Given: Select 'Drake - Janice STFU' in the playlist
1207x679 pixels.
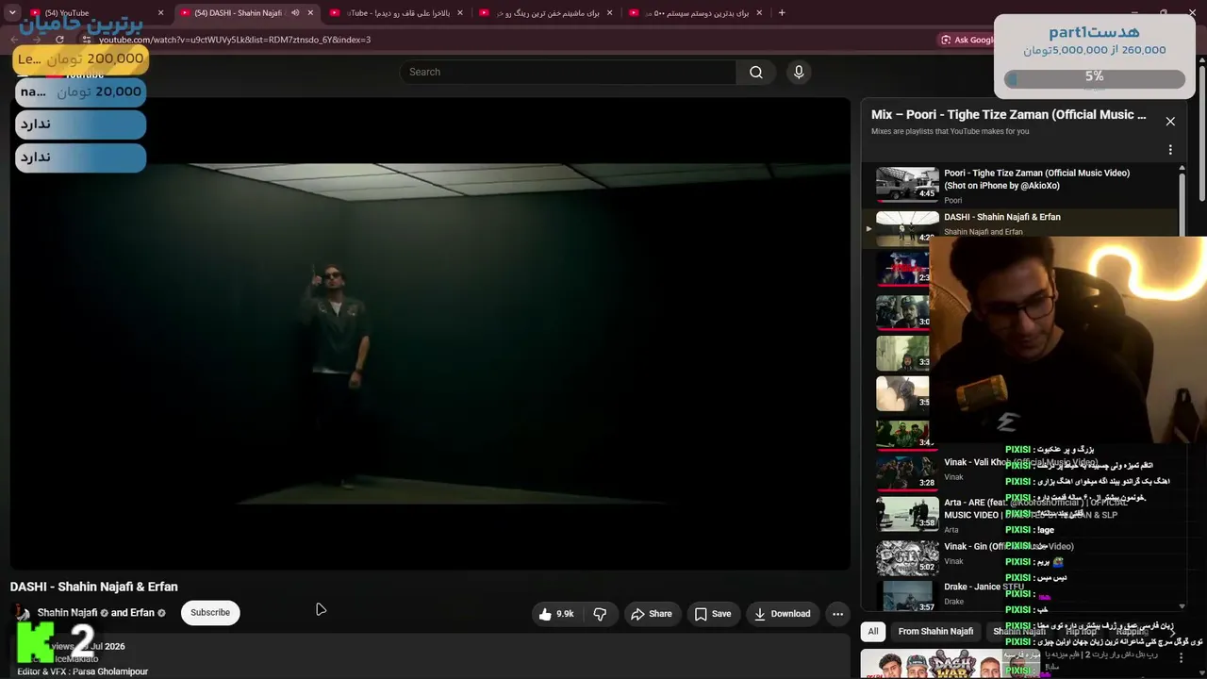Looking at the screenshot, I should [984, 587].
